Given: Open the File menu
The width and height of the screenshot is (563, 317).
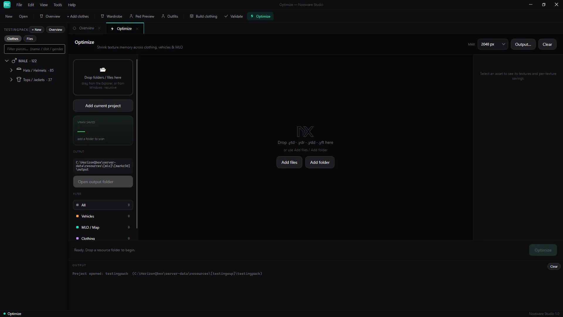Looking at the screenshot, I should click(19, 5).
